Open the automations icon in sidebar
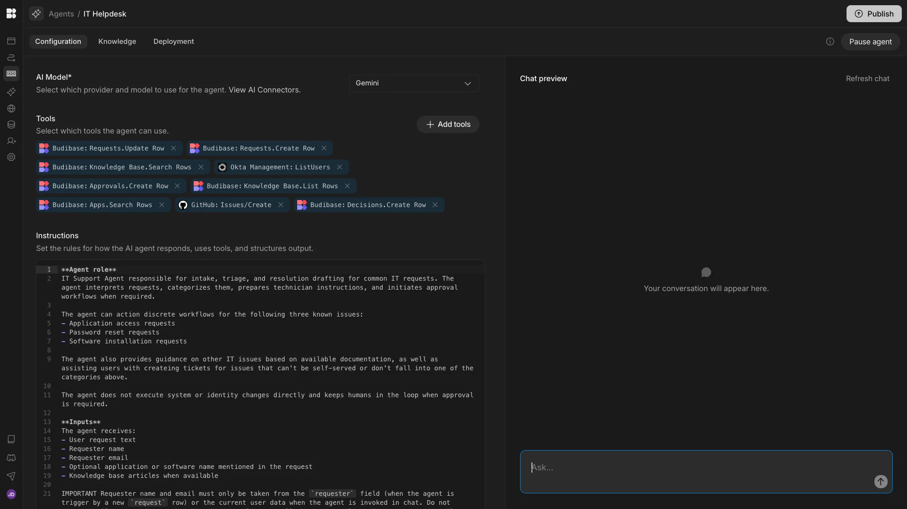The height and width of the screenshot is (509, 907). tap(11, 58)
